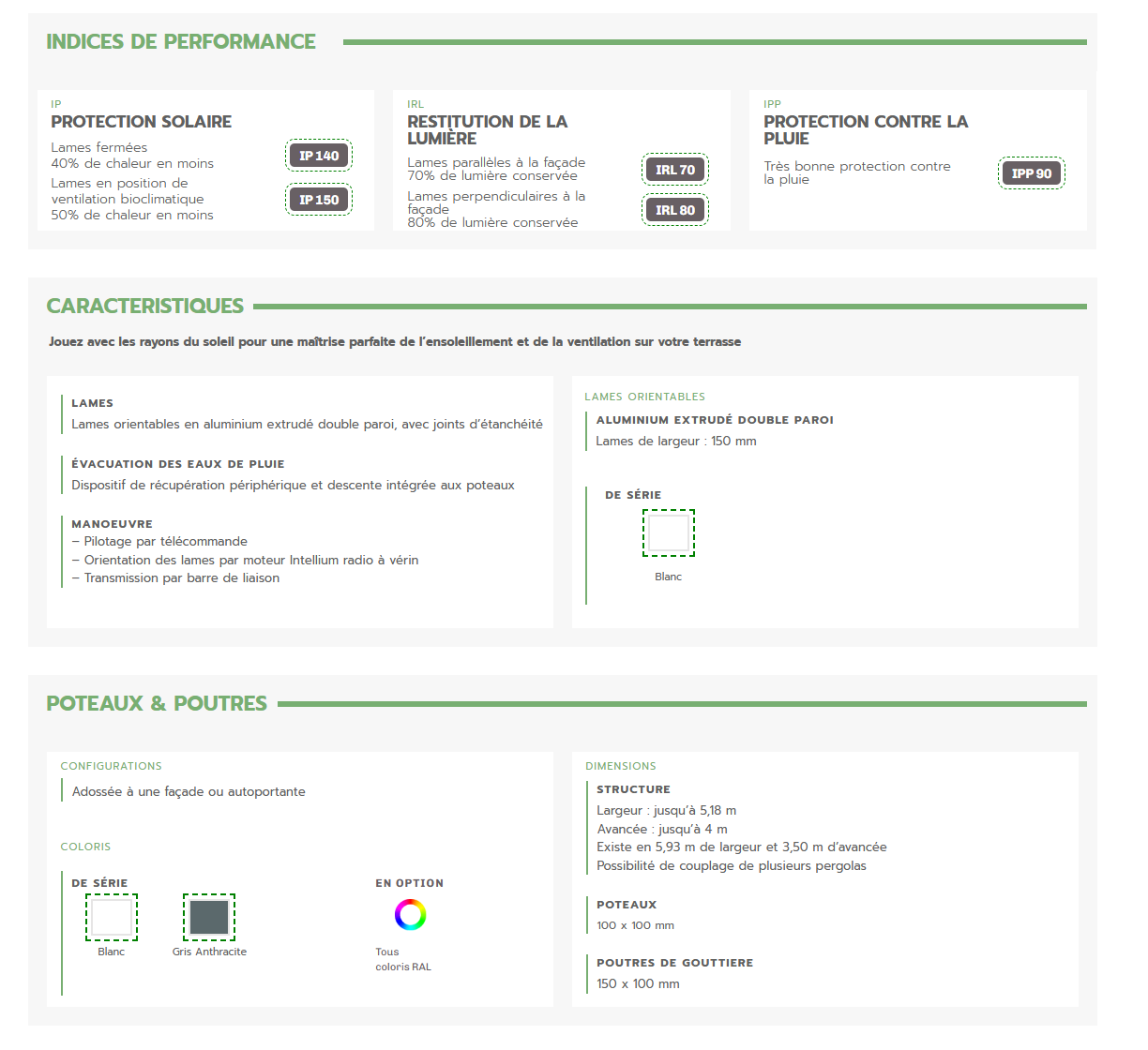Choose the Gris Anthracite color swatch
The height and width of the screenshot is (1050, 1148).
pyautogui.click(x=209, y=917)
